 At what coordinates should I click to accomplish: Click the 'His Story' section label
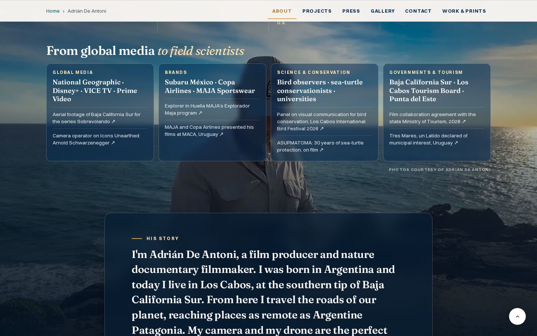point(163,238)
